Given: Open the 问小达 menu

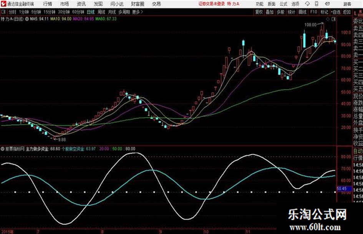Looking at the screenshot, I should click(x=117, y=4).
